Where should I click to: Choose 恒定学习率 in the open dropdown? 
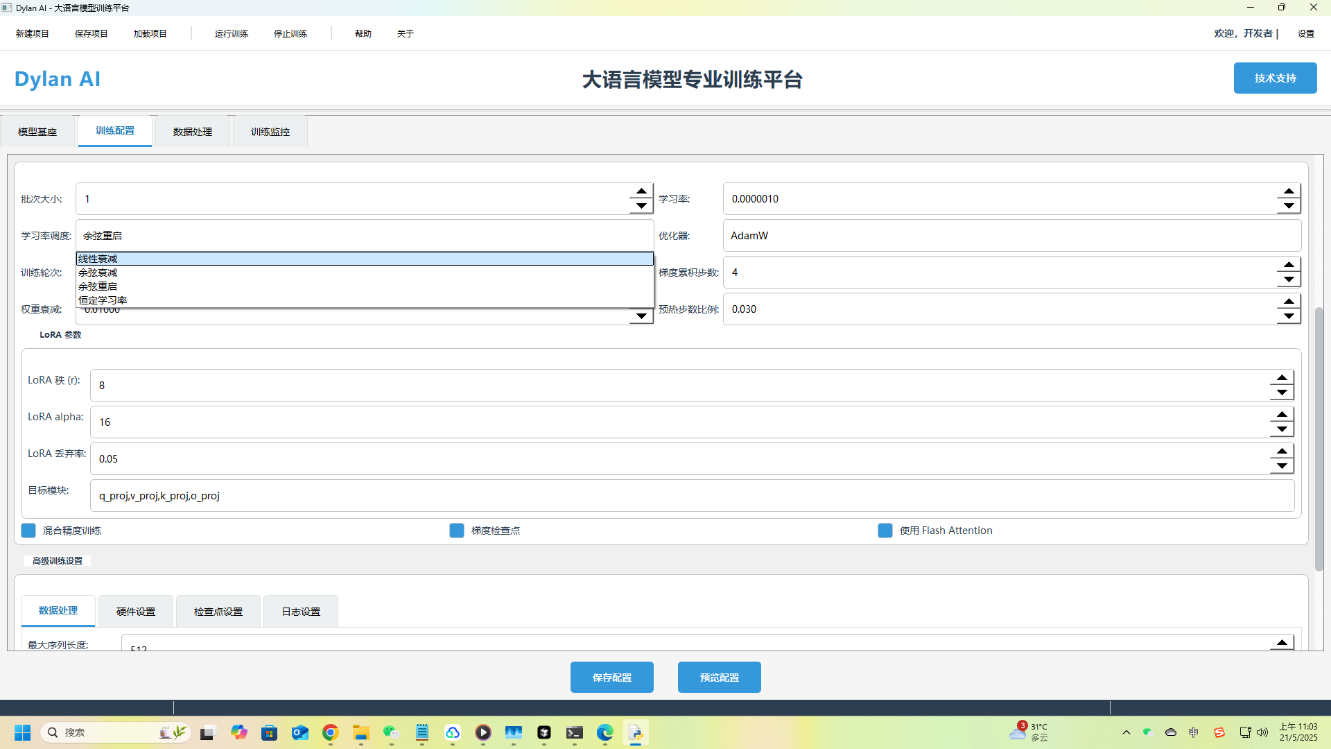click(103, 300)
